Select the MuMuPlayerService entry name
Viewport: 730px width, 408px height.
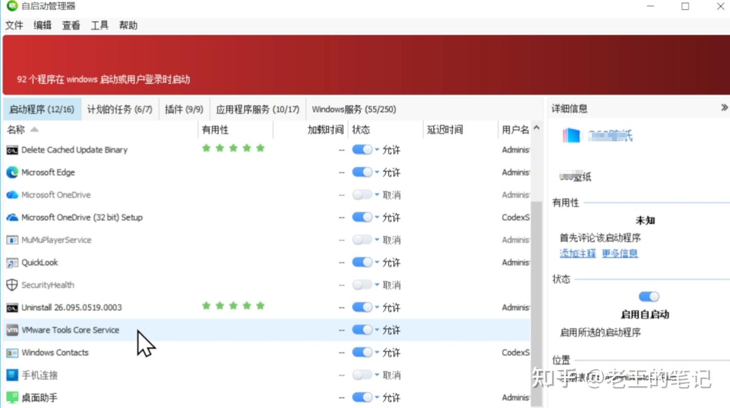coord(56,240)
